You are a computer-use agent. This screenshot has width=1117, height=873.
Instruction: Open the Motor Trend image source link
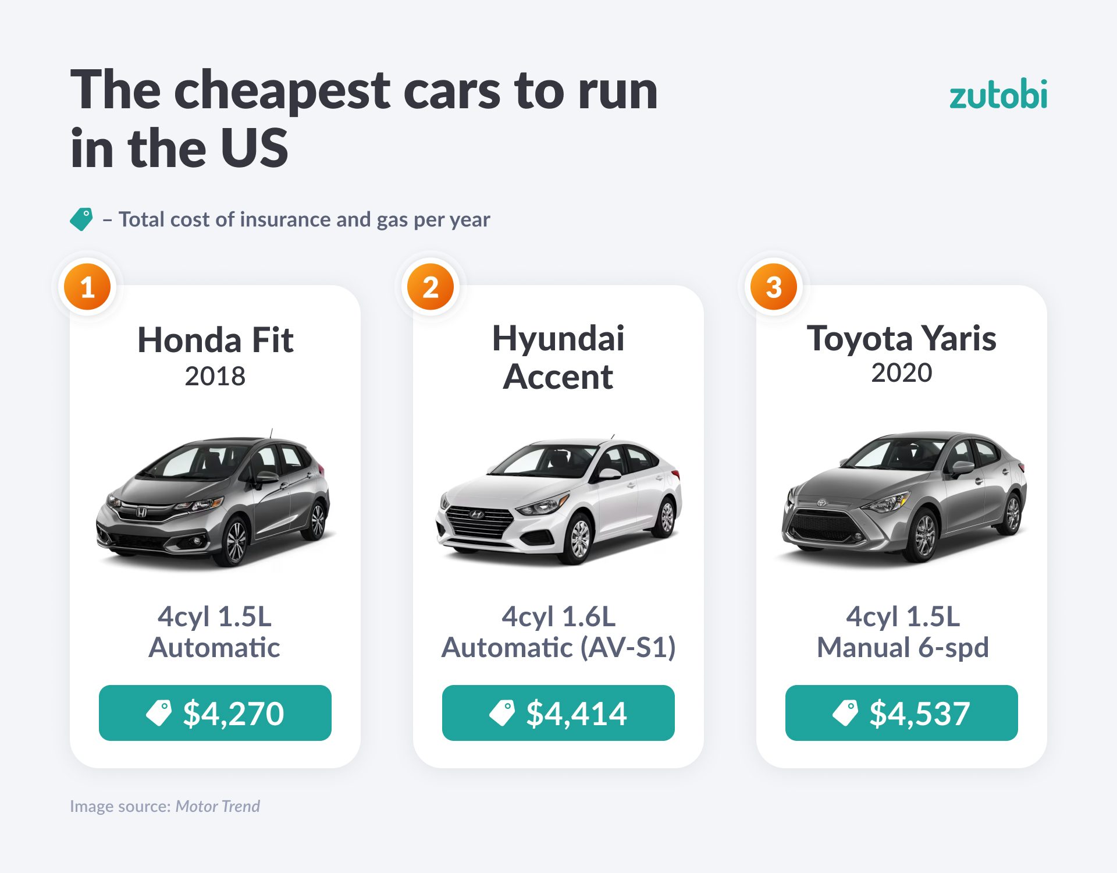tap(218, 806)
